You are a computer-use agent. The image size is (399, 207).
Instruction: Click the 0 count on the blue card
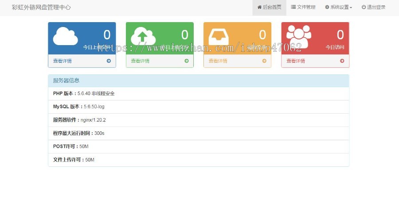tap(107, 35)
